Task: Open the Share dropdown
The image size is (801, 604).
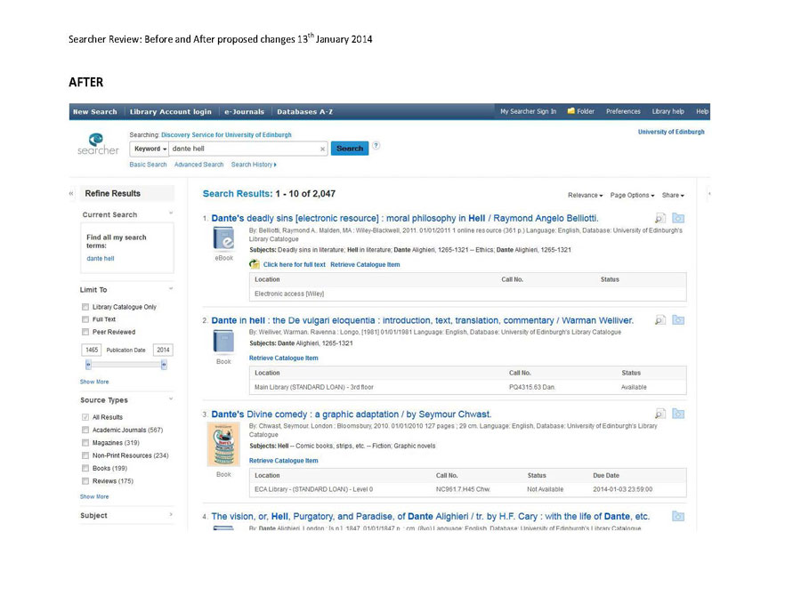Action: pos(673,195)
